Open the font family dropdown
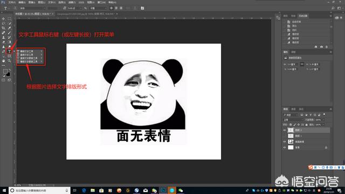This screenshot has height=194, width=345. pyautogui.click(x=32, y=8)
